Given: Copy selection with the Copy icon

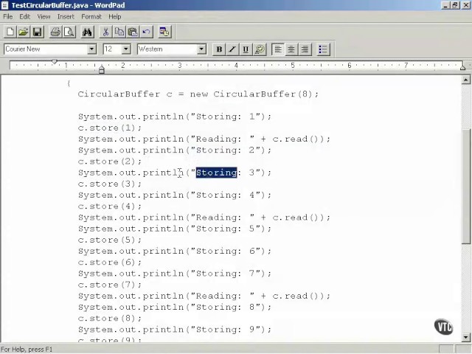Looking at the screenshot, I should (x=119, y=32).
